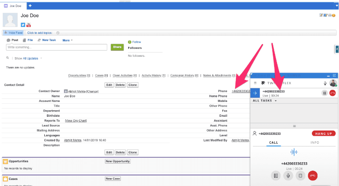Click the magnifier icon beside Show All Updates
339x186 pixels.
[x=7, y=58]
